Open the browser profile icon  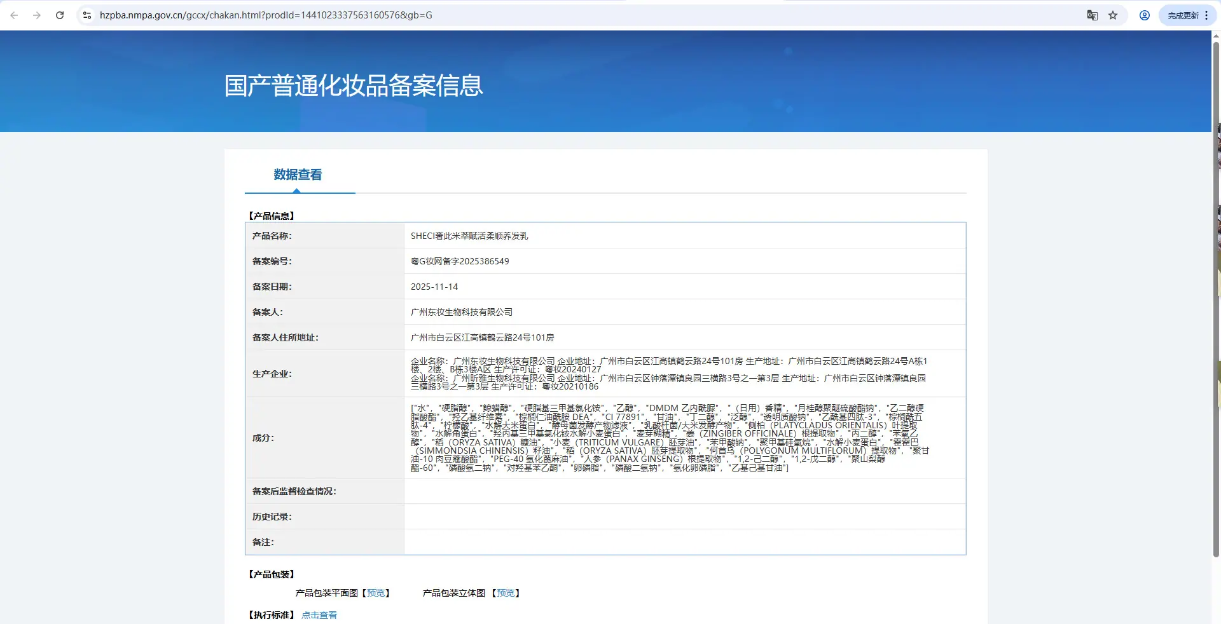point(1145,15)
